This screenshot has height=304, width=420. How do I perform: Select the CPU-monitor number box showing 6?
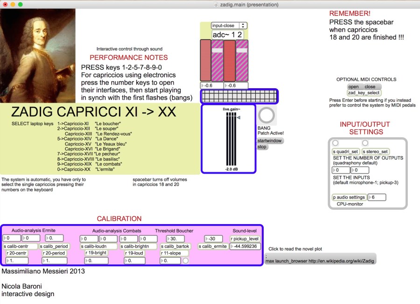click(377, 198)
